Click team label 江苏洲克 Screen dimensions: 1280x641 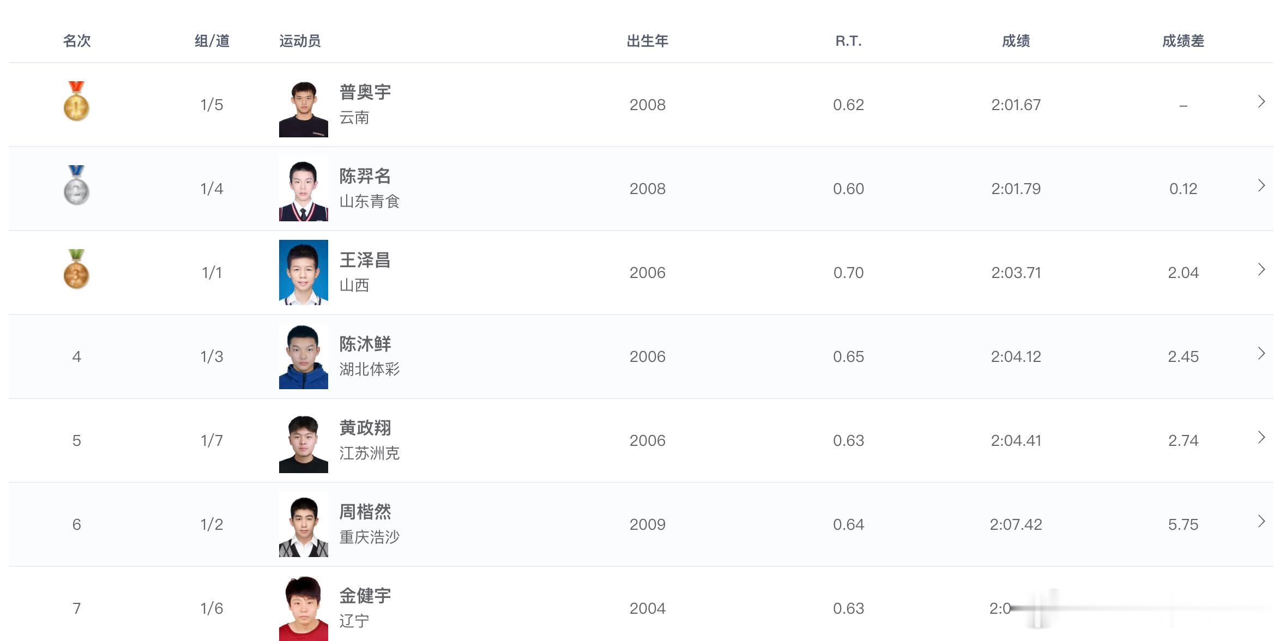click(x=370, y=453)
